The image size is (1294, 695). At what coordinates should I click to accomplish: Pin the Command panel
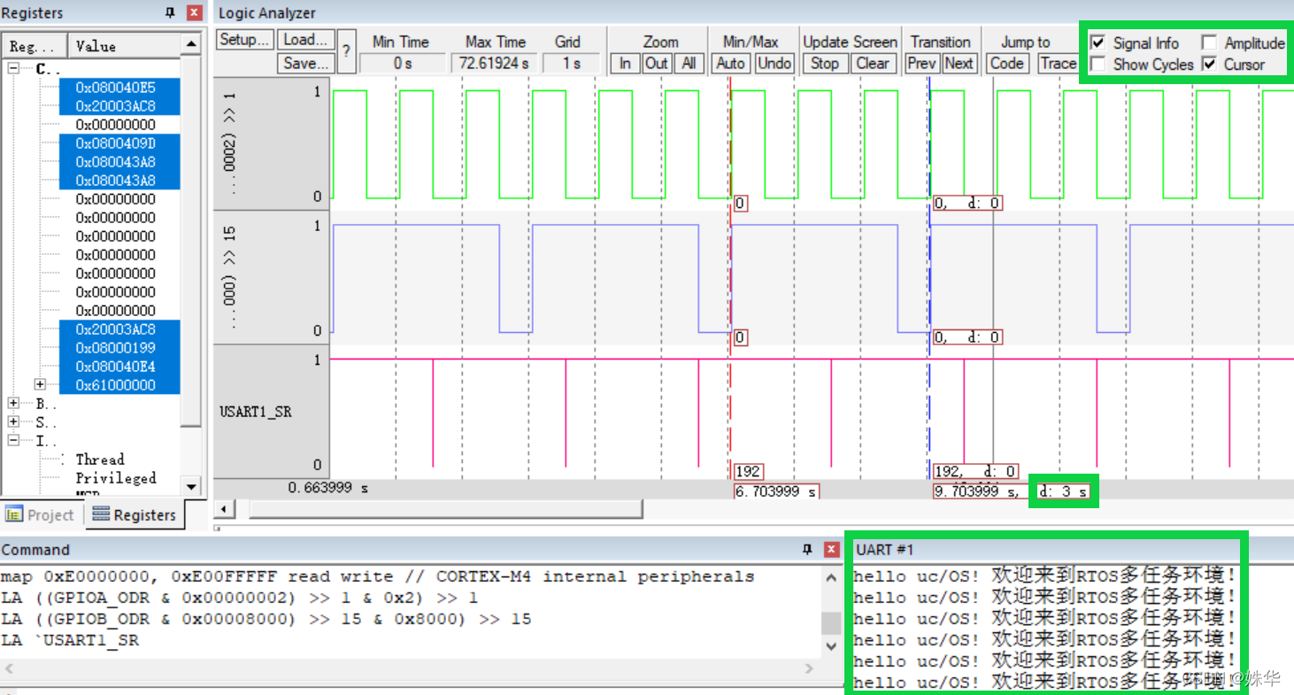pos(807,550)
